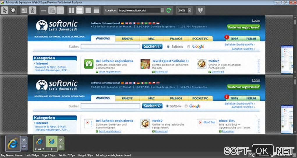
Task: Click Metin2 icon in bottom pane
Action: (145, 124)
